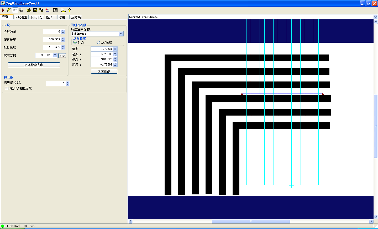Click the right red handle of expected line

pyautogui.click(x=323, y=94)
